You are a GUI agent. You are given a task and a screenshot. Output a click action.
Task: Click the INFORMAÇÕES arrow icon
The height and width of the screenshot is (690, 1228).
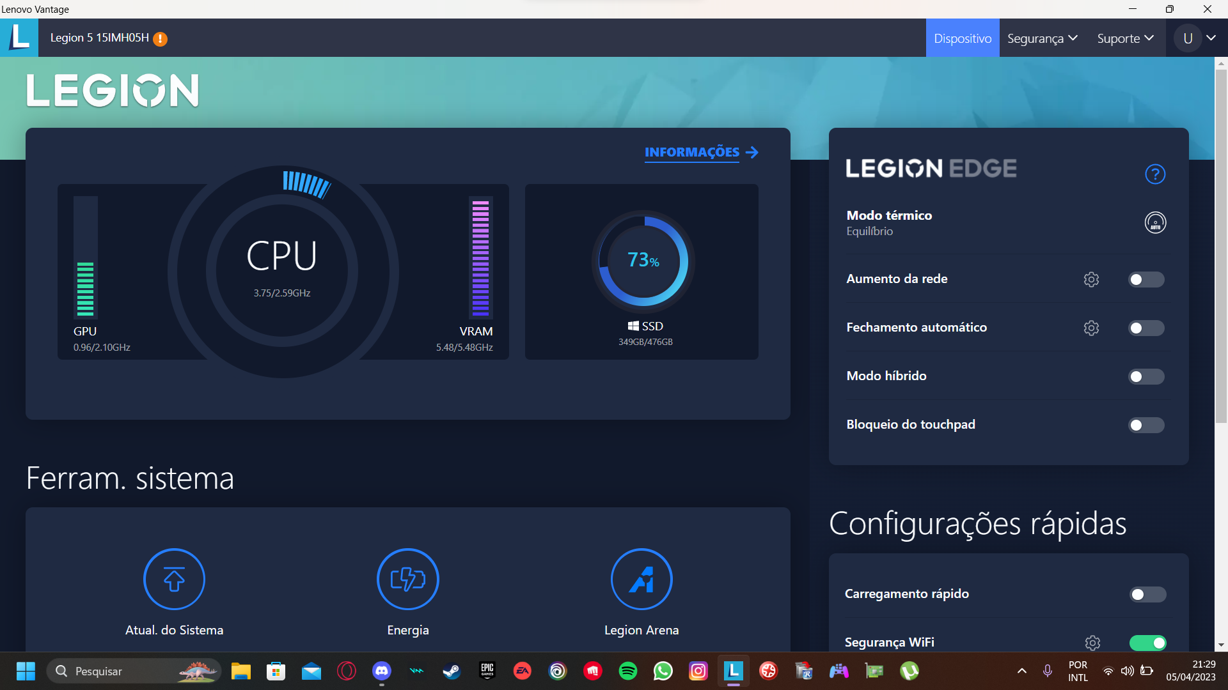(x=752, y=152)
